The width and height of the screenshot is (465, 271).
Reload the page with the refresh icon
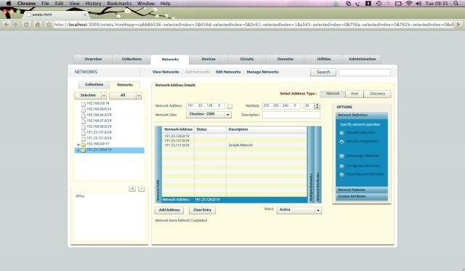[26, 25]
